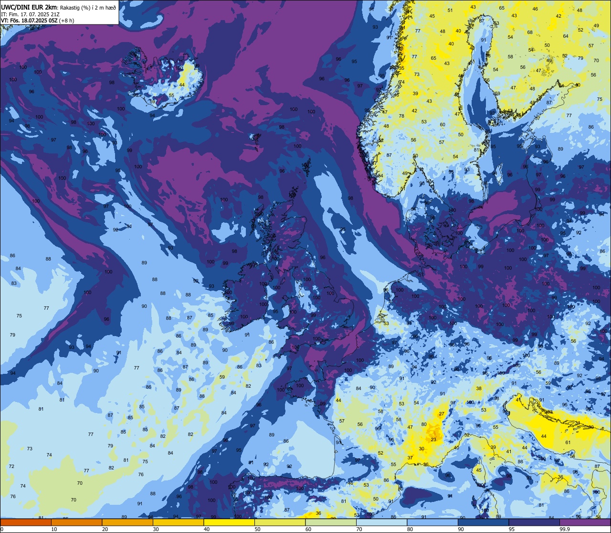Click the '60' tick label on the colour scale
Viewport: 611px width, 533px height.
pyautogui.click(x=308, y=529)
